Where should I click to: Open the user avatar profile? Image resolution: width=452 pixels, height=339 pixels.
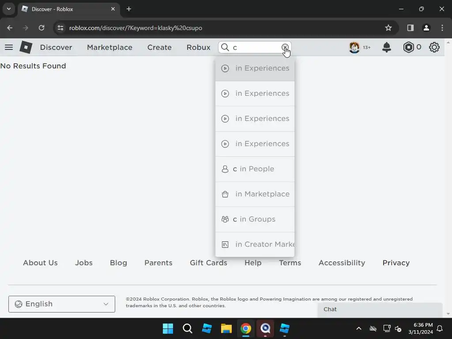(x=354, y=47)
